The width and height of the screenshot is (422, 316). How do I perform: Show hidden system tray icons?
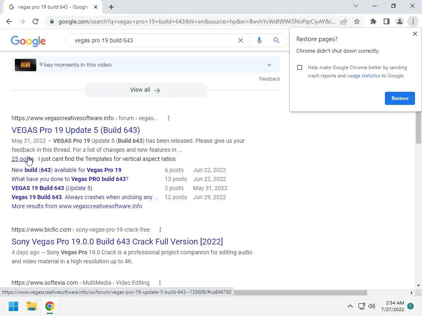[350, 306]
